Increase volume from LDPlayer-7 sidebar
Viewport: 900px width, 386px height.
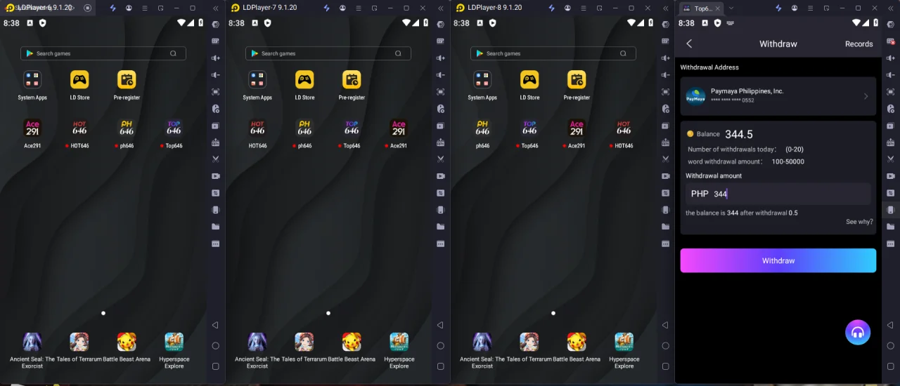[x=440, y=58]
